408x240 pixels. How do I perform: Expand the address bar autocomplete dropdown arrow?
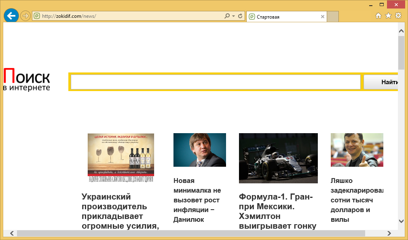coord(233,16)
